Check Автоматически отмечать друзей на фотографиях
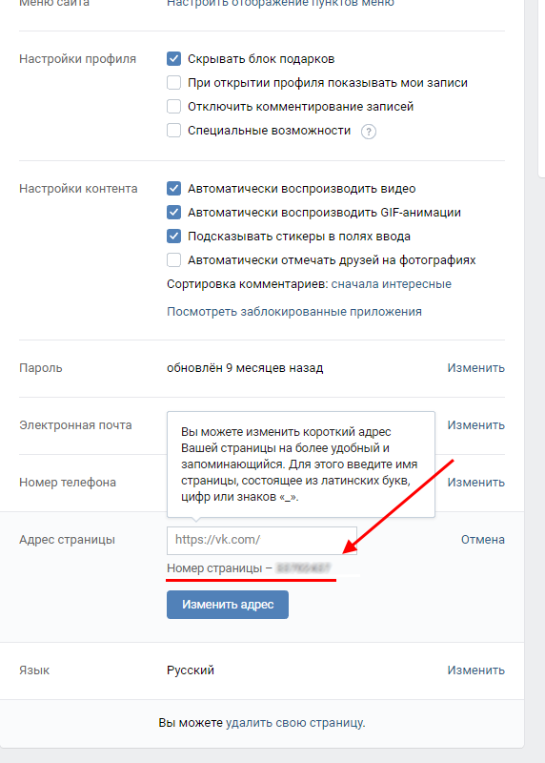 (x=173, y=259)
